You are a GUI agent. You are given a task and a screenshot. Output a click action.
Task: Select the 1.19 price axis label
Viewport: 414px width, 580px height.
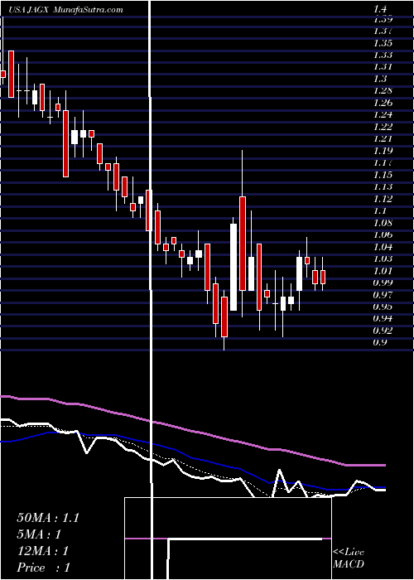(383, 151)
